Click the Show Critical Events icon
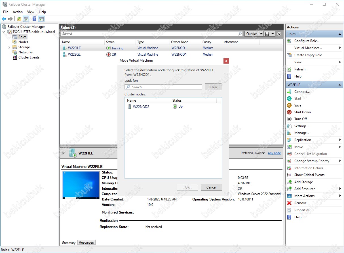344x253 pixels. 289,175
